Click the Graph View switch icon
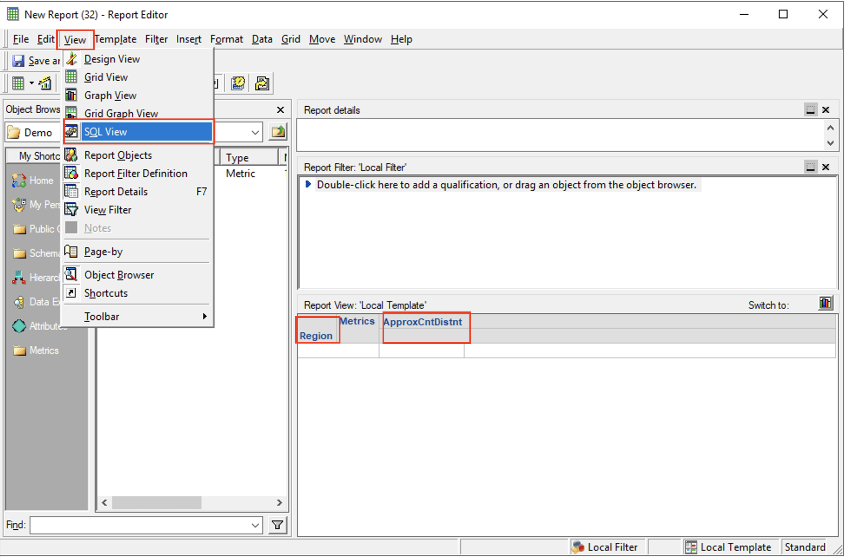This screenshot has height=557, width=845. pos(825,303)
